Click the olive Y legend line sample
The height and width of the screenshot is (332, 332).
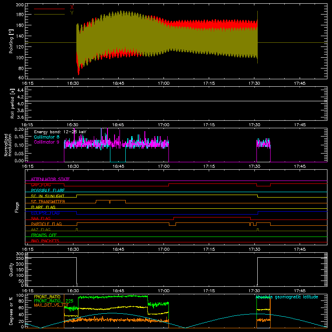(x=49, y=15)
